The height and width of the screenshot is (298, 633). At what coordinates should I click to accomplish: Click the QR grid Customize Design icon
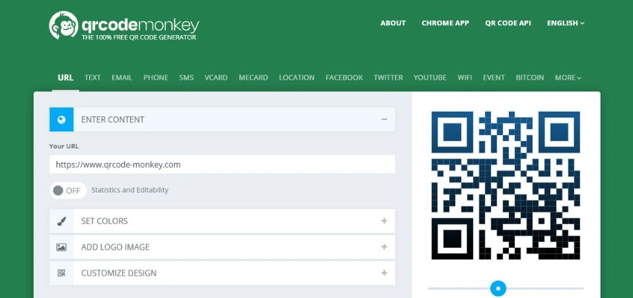click(61, 273)
